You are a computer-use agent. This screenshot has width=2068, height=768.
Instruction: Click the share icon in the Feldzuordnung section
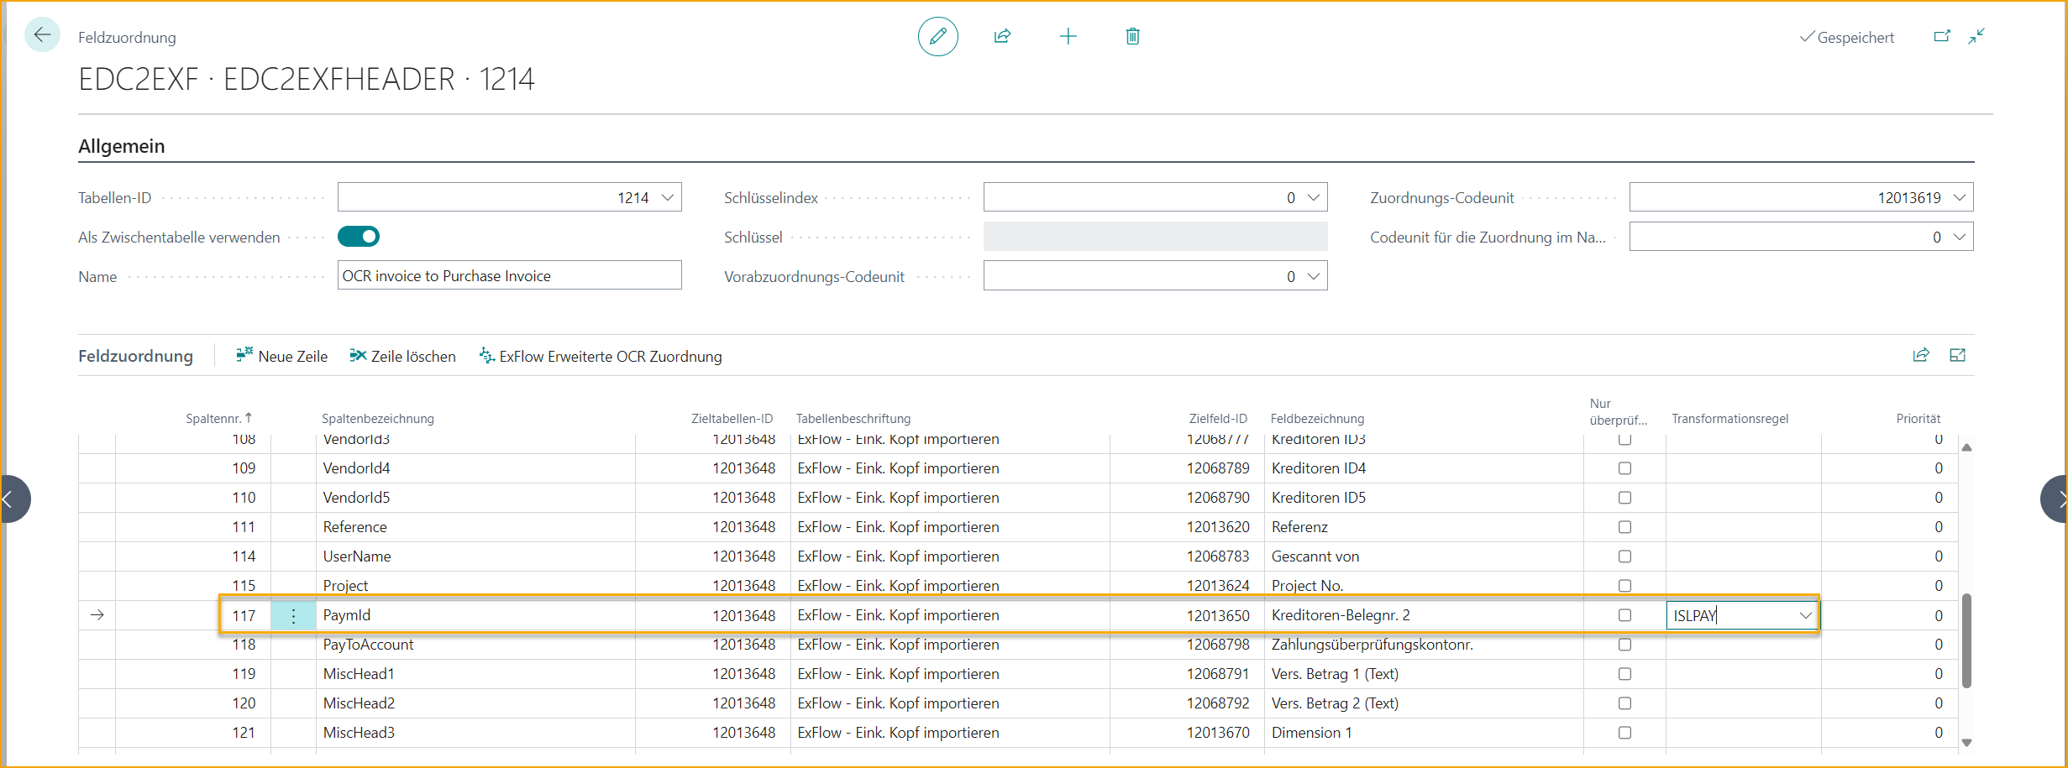tap(1921, 355)
